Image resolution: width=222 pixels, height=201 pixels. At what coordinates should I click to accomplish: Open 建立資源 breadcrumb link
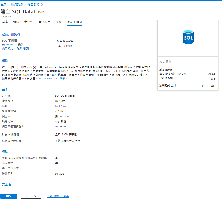[x=33, y=4]
